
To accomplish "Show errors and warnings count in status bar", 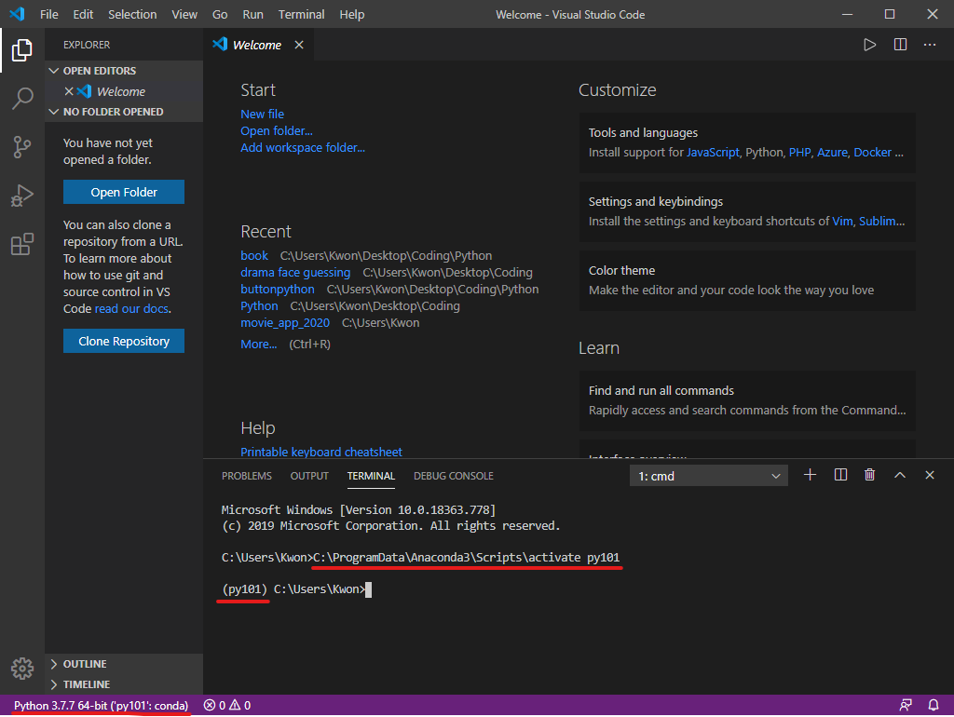I will pos(227,706).
